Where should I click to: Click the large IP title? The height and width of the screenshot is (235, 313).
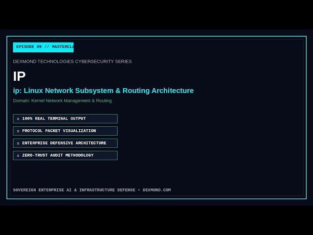click(x=20, y=76)
